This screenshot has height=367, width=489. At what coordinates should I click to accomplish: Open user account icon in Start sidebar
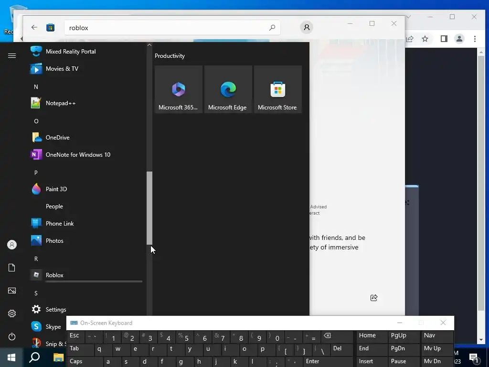pyautogui.click(x=12, y=245)
